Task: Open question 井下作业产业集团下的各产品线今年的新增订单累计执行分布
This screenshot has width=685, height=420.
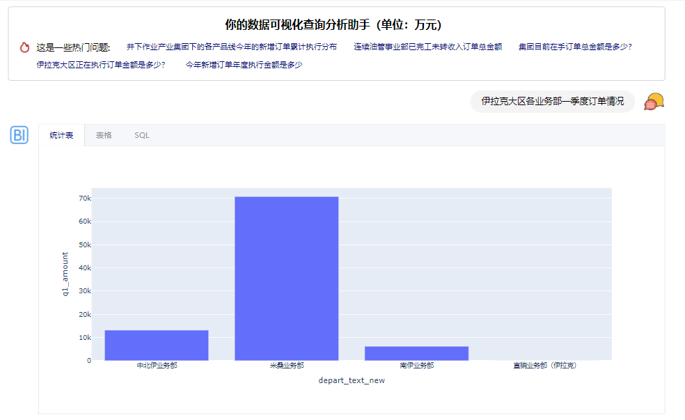Action: [x=232, y=47]
